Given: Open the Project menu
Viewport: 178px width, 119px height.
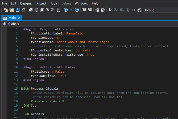Looking at the screenshot, I should point(41,3).
